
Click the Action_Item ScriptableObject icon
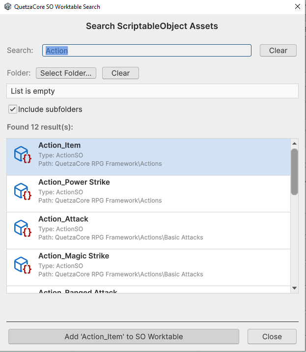(x=23, y=155)
